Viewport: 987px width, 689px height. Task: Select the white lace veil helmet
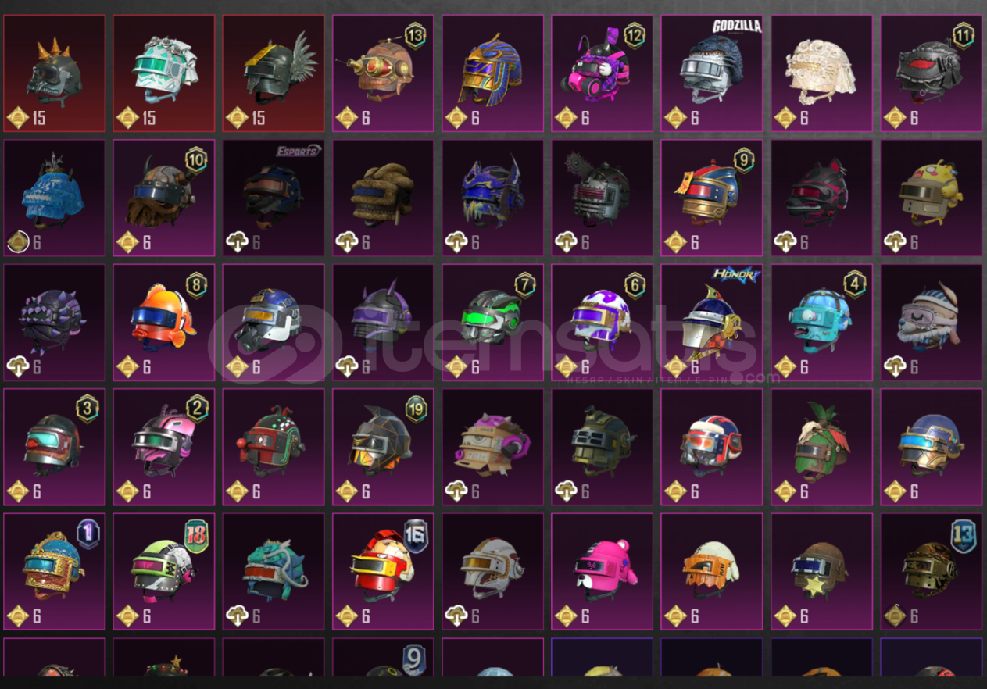click(x=821, y=73)
